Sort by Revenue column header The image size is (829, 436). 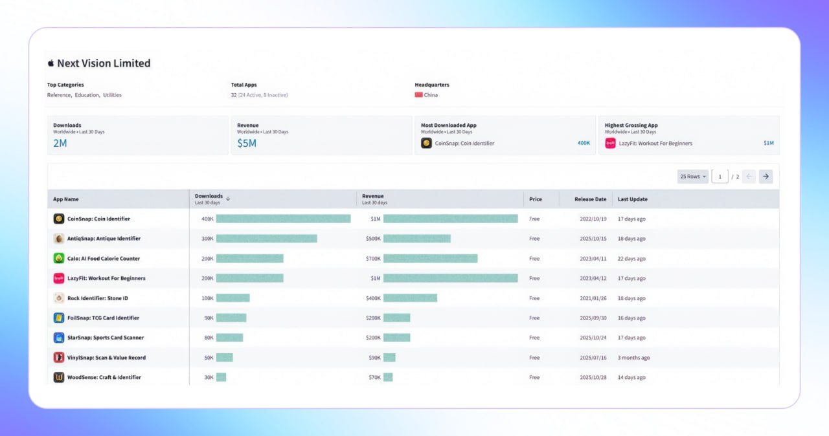pyautogui.click(x=373, y=197)
